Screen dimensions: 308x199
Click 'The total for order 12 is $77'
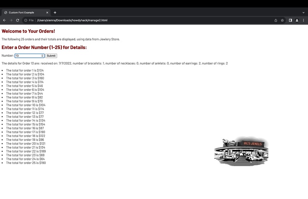point(25,113)
